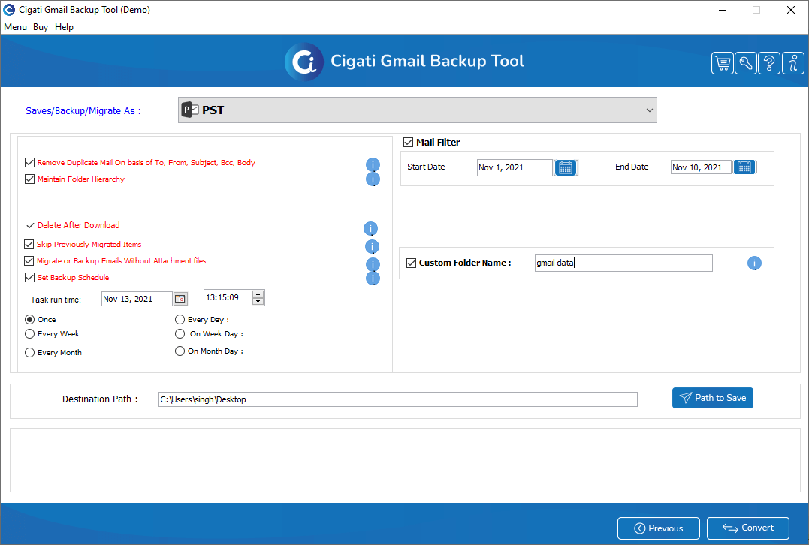Show info for Delete After Download
Image resolution: width=809 pixels, height=545 pixels.
point(370,228)
